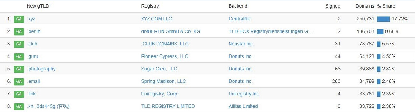Open the Neustar Inc. backend link
Screen dimensions: 415x112
coord(241,44)
